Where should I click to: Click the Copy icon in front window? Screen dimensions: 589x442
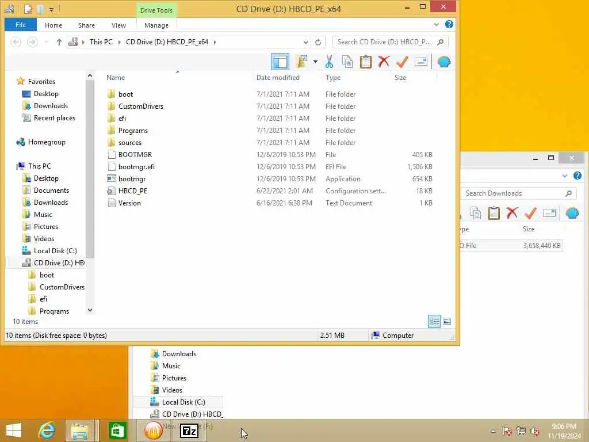[x=347, y=62]
